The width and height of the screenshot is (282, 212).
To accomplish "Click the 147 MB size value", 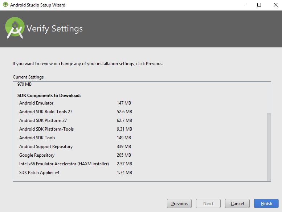I will pyautogui.click(x=124, y=103).
